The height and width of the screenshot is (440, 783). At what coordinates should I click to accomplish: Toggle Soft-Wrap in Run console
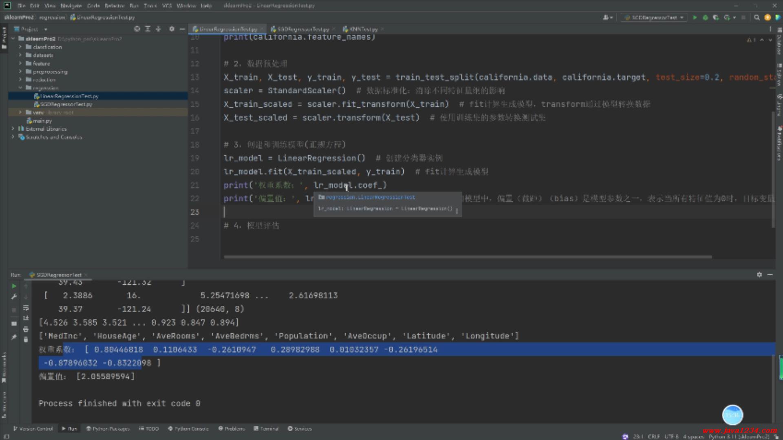coord(26,308)
